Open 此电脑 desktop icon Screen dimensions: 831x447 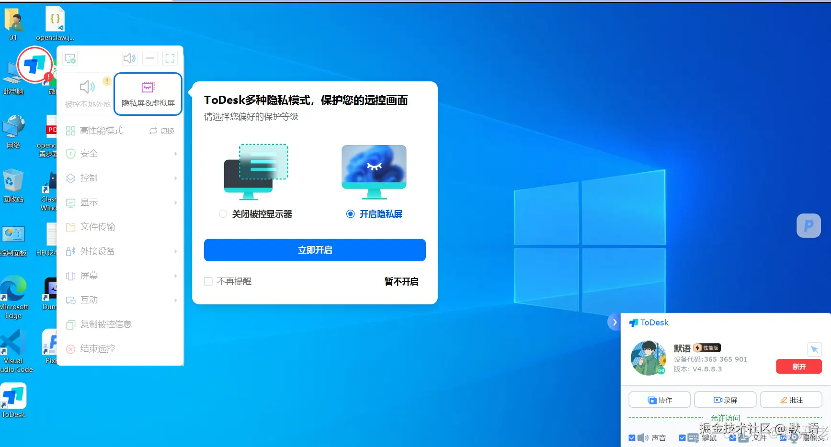(13, 79)
